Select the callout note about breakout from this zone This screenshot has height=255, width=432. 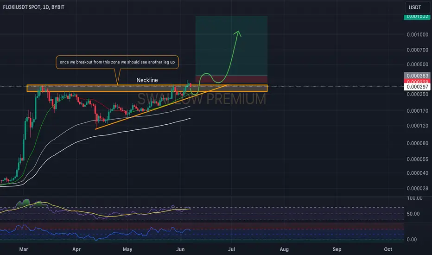117,62
